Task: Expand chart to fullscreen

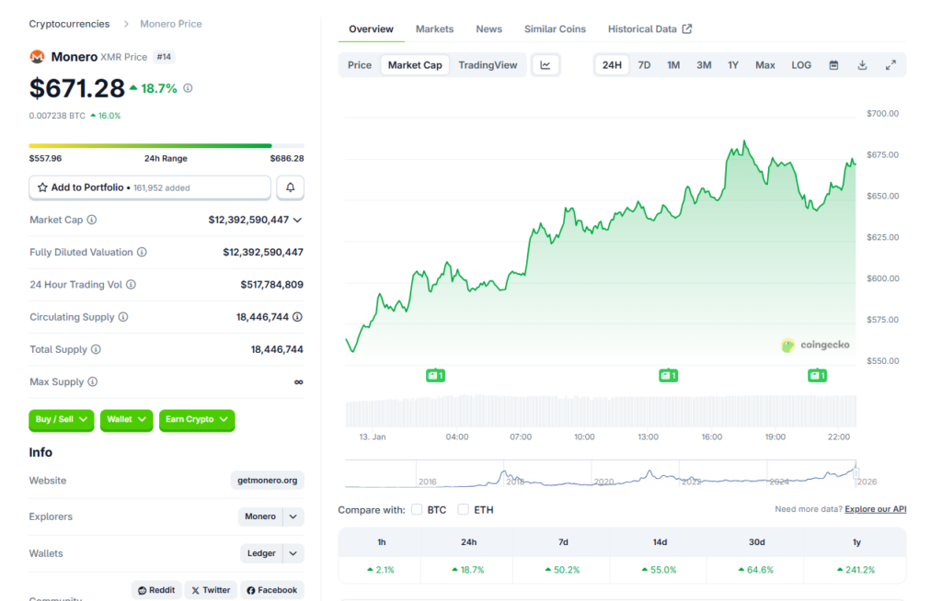Action: pyautogui.click(x=890, y=65)
